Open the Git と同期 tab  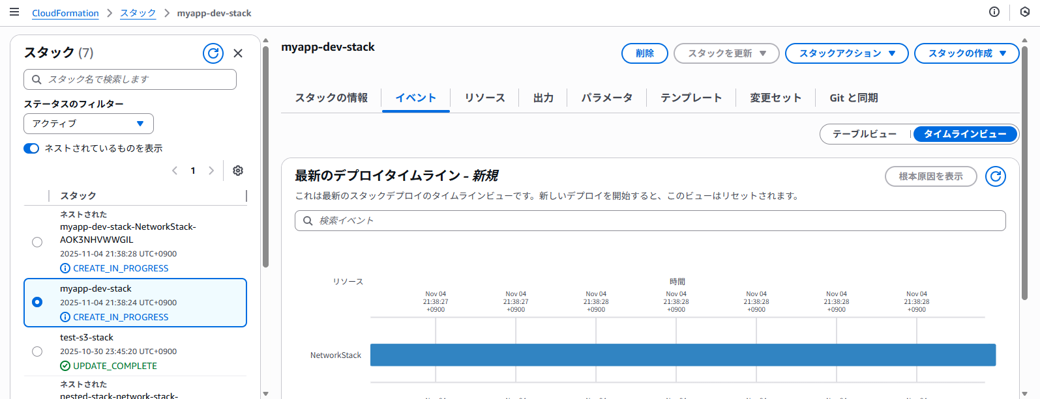854,98
